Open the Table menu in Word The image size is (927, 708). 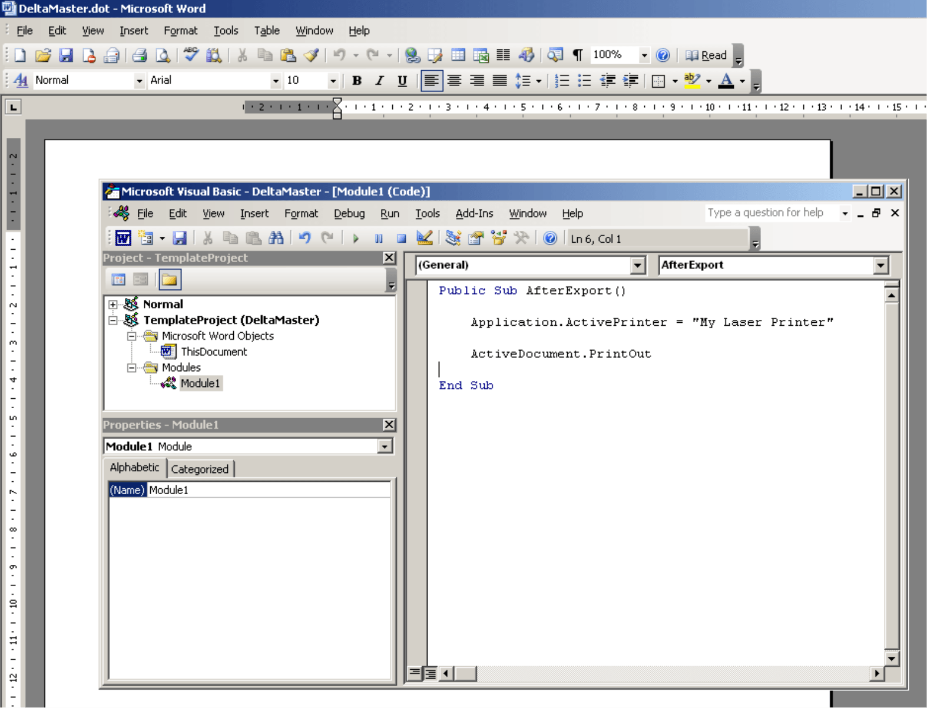pos(267,31)
